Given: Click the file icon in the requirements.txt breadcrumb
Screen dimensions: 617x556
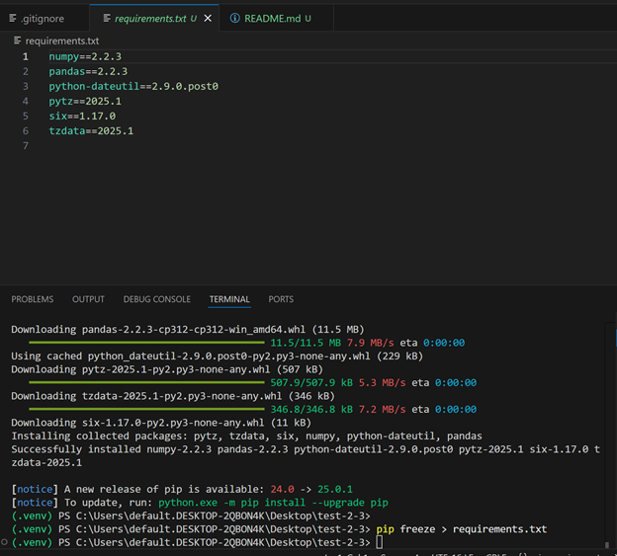Looking at the screenshot, I should pyautogui.click(x=17, y=40).
